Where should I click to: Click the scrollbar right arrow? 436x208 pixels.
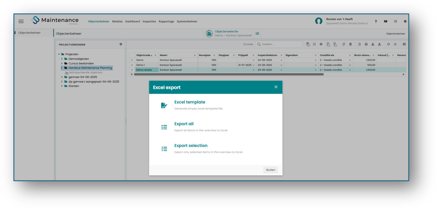[x=403, y=74]
